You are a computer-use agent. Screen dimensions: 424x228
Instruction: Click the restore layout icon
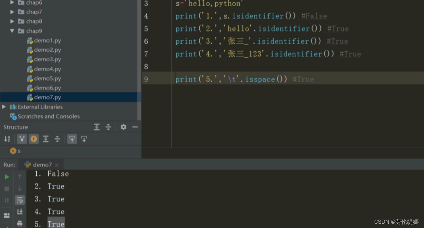(x=7, y=215)
